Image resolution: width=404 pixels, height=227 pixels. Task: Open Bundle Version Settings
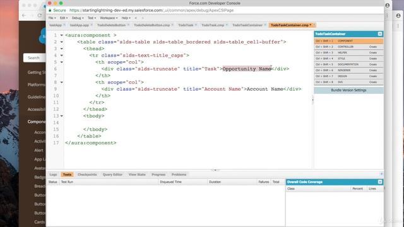(348, 90)
